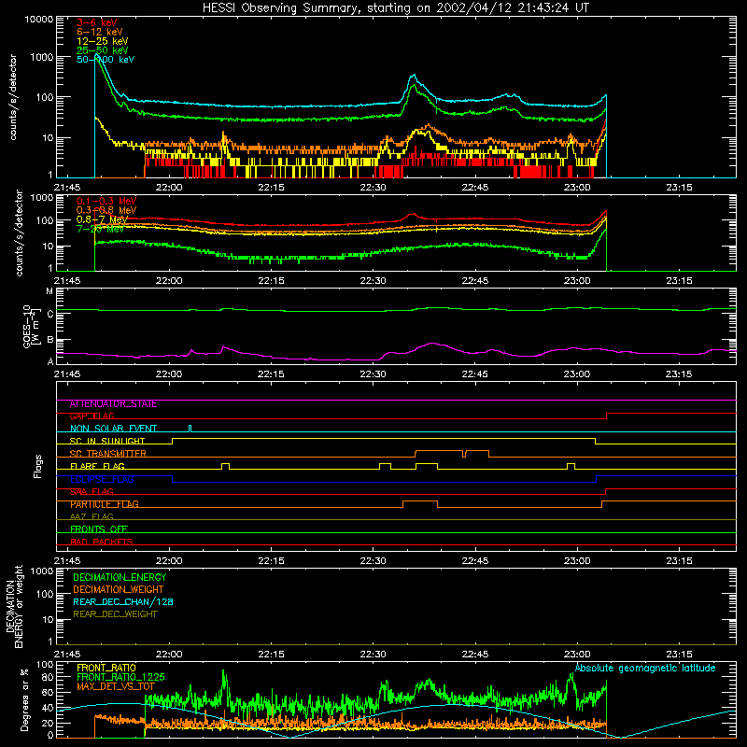Click the blue "ECLIPSE_FLAG" label
747x747 pixels.
click(102, 479)
